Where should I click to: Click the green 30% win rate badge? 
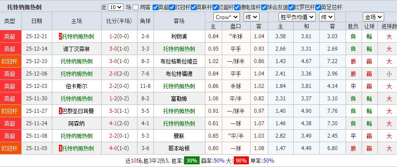[192, 161]
